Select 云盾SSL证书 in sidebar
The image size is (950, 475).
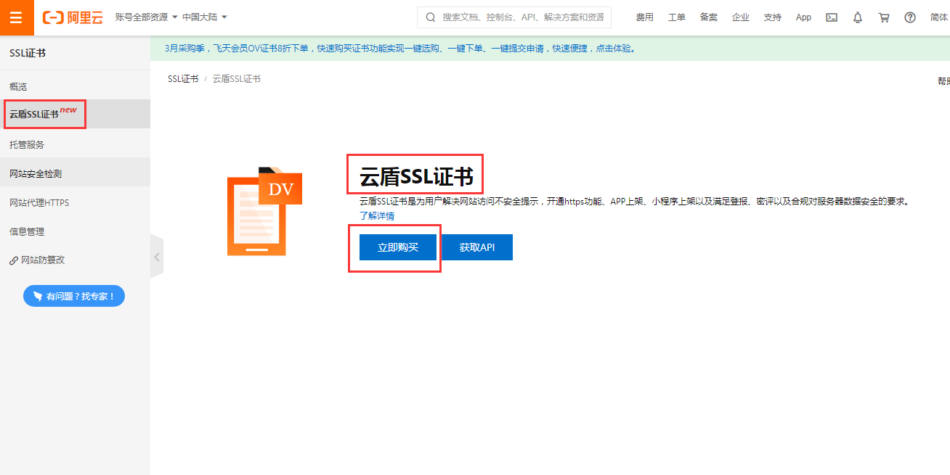point(75,114)
